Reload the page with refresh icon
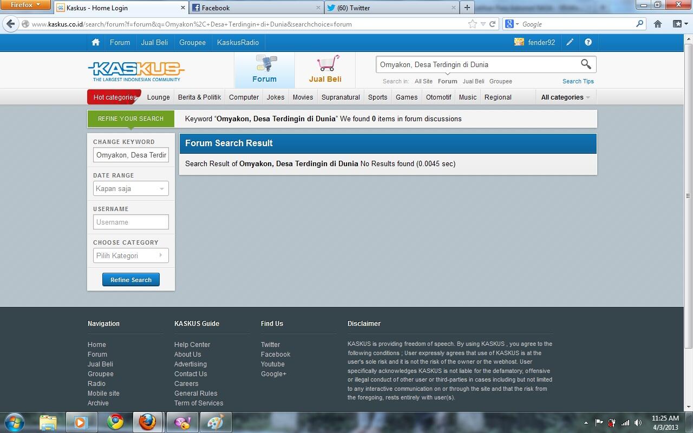 [x=492, y=24]
